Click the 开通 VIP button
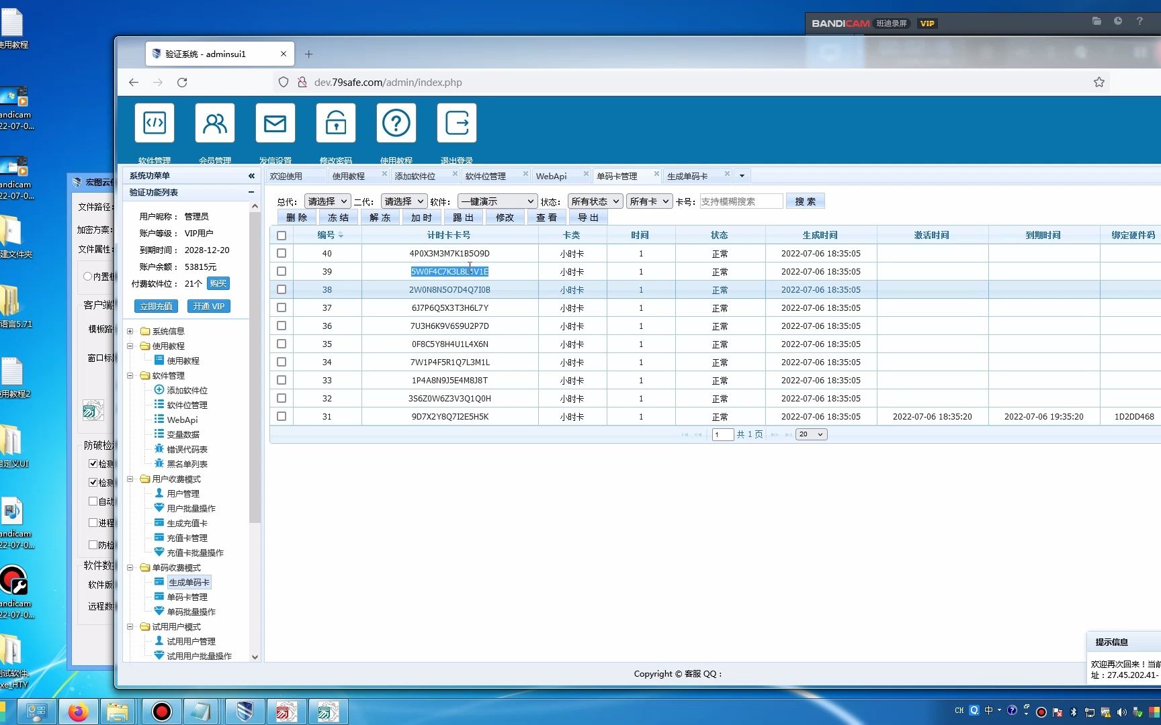This screenshot has width=1161, height=725. [x=209, y=306]
